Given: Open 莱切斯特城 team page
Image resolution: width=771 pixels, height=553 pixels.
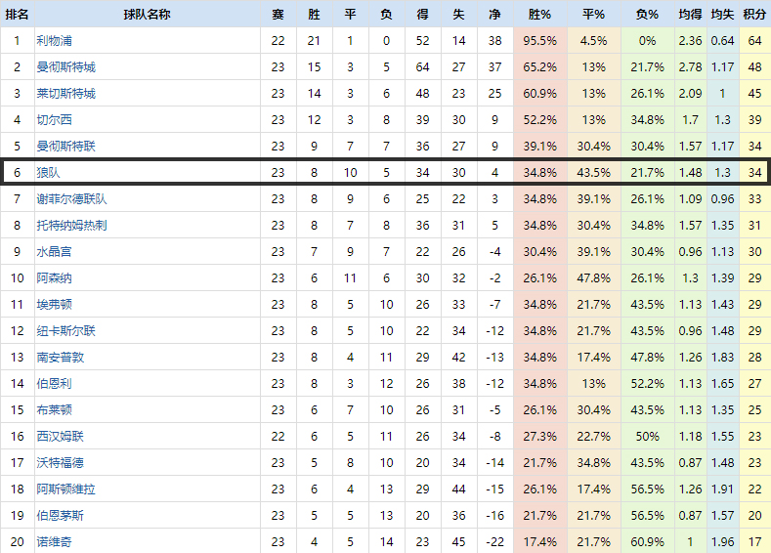Looking at the screenshot, I should [65, 94].
